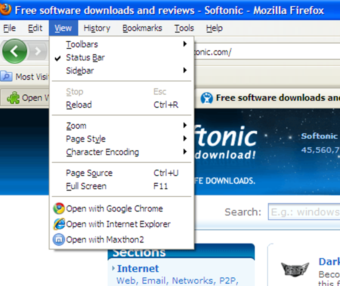Click the Most Visited bookmark button
Viewport: 340px width, 286px height.
click(x=24, y=76)
